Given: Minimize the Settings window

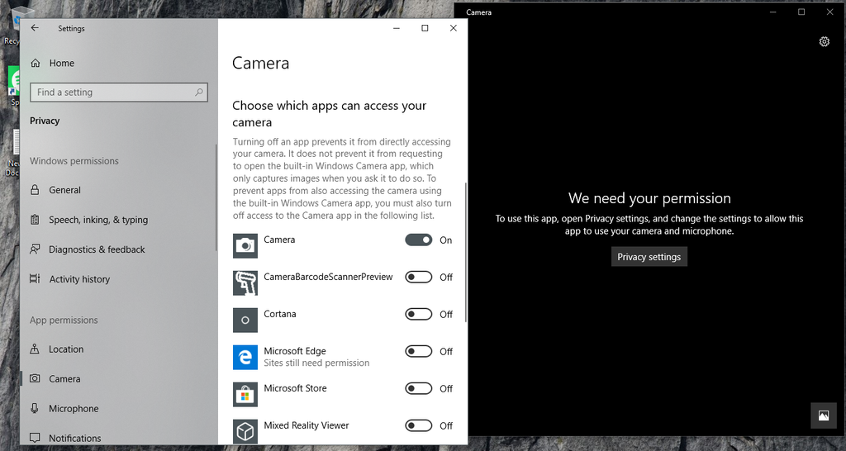Looking at the screenshot, I should [x=397, y=28].
